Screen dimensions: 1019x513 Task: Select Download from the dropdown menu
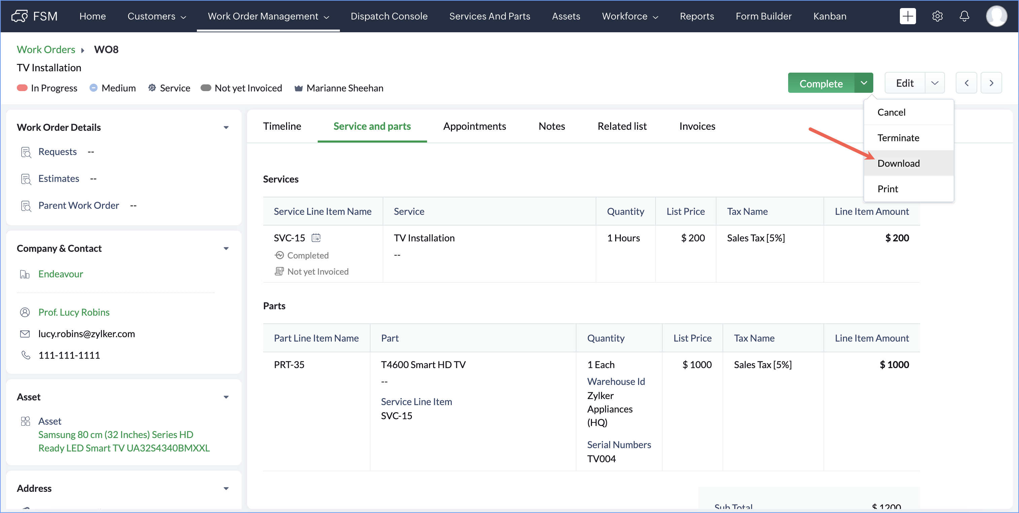click(x=898, y=163)
